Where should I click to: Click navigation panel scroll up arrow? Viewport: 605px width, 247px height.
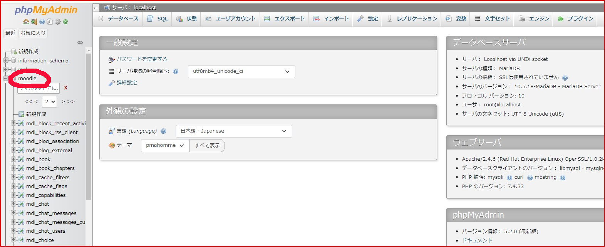pyautogui.click(x=89, y=50)
